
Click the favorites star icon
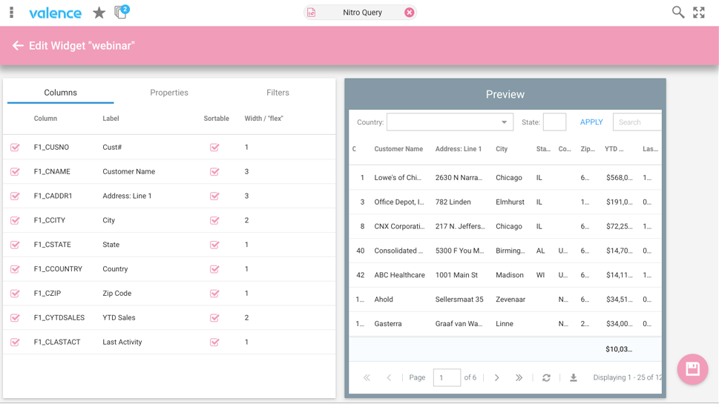pyautogui.click(x=99, y=13)
